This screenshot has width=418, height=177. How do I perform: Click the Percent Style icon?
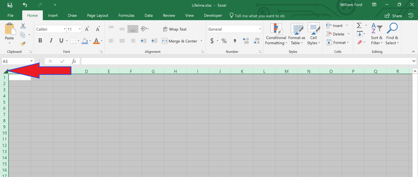click(224, 41)
